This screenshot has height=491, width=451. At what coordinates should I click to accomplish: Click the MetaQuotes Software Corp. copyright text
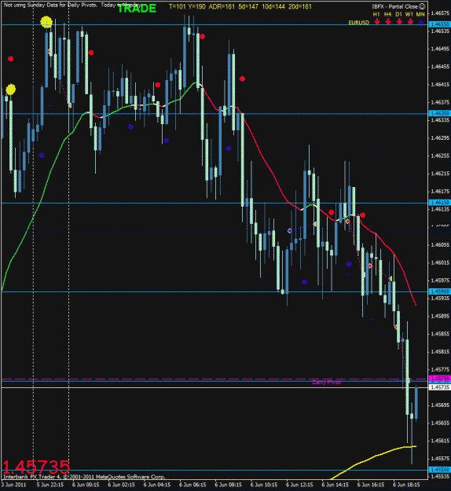click(84, 477)
